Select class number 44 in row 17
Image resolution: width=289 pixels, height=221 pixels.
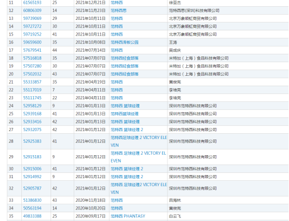click(x=55, y=50)
